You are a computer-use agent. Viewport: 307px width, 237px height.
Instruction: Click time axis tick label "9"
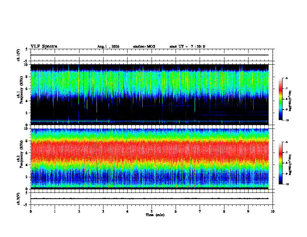248,211
